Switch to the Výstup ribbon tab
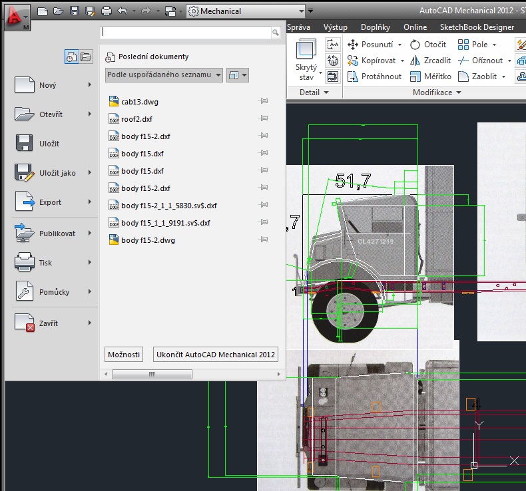Image resolution: width=526 pixels, height=491 pixels. coord(336,27)
